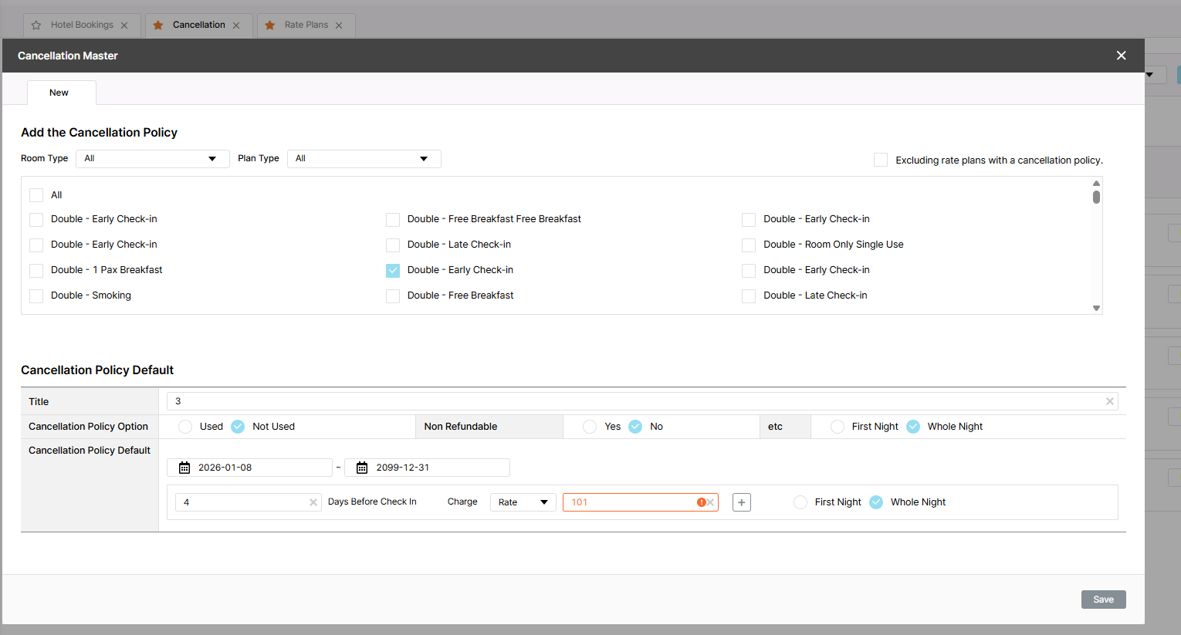Check the Double - Smoking checkbox
1181x635 pixels.
point(36,296)
